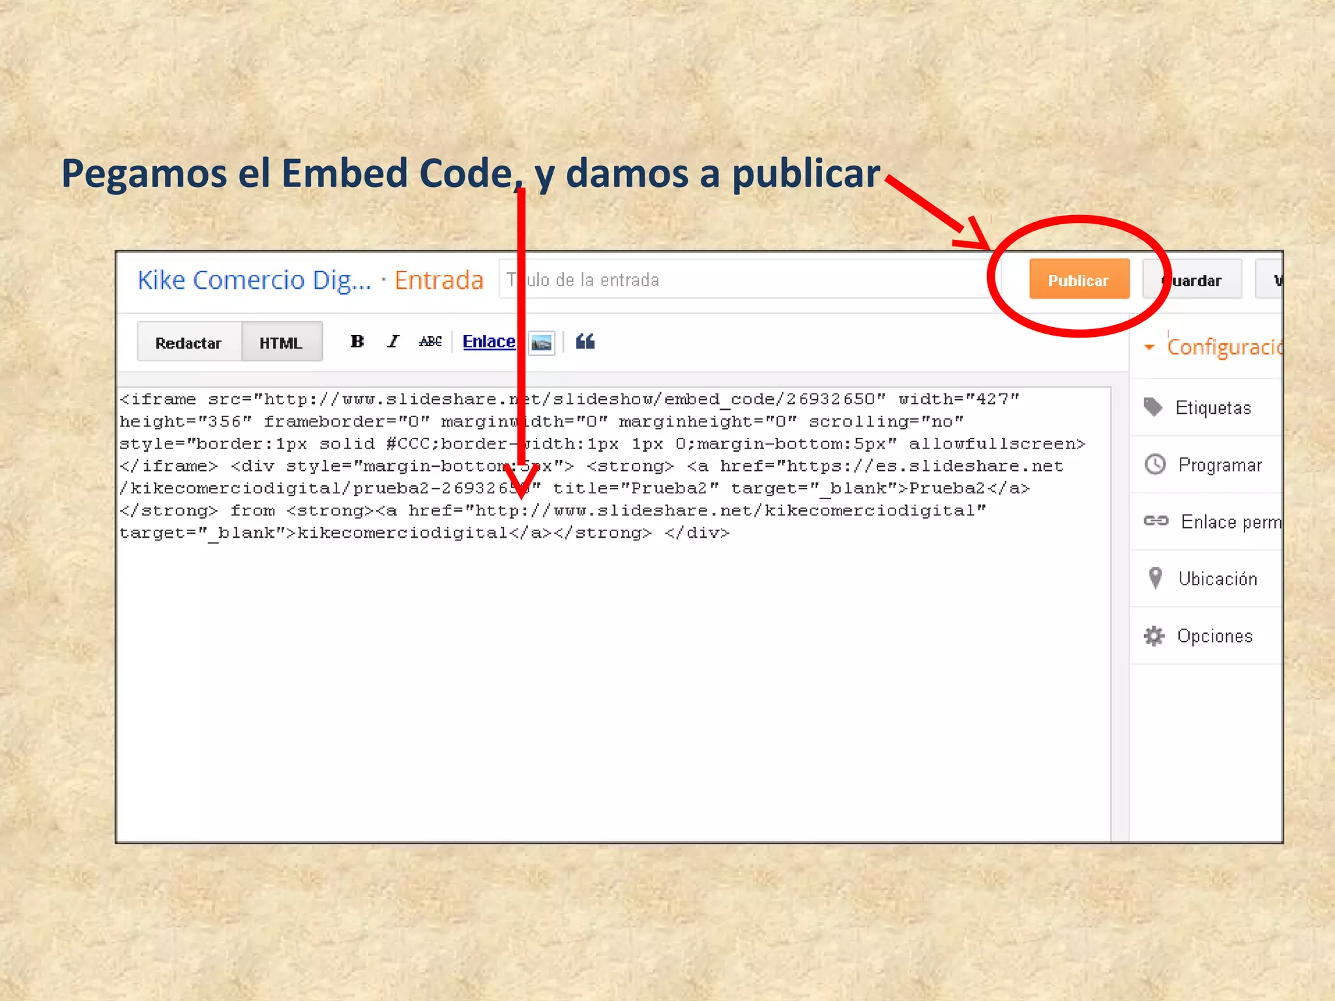Toggle italic formatting icon

[x=393, y=341]
